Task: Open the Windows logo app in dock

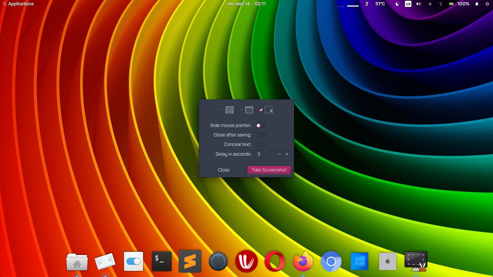Action: click(x=359, y=261)
